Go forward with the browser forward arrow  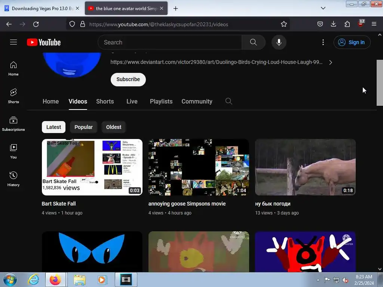(x=22, y=24)
